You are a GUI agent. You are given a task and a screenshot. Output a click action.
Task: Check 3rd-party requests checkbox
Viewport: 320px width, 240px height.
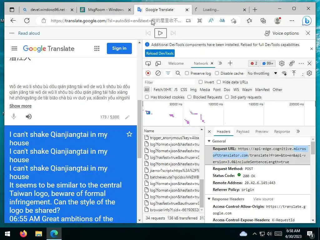click(x=227, y=97)
